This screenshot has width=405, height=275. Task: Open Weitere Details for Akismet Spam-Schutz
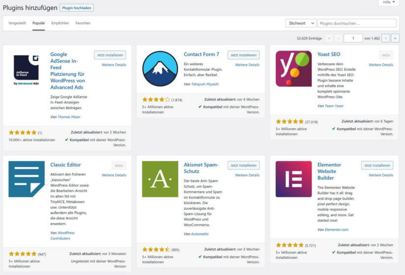point(247,175)
